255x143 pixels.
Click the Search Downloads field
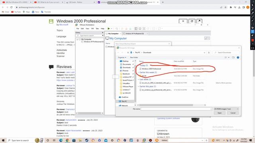pos(226,52)
